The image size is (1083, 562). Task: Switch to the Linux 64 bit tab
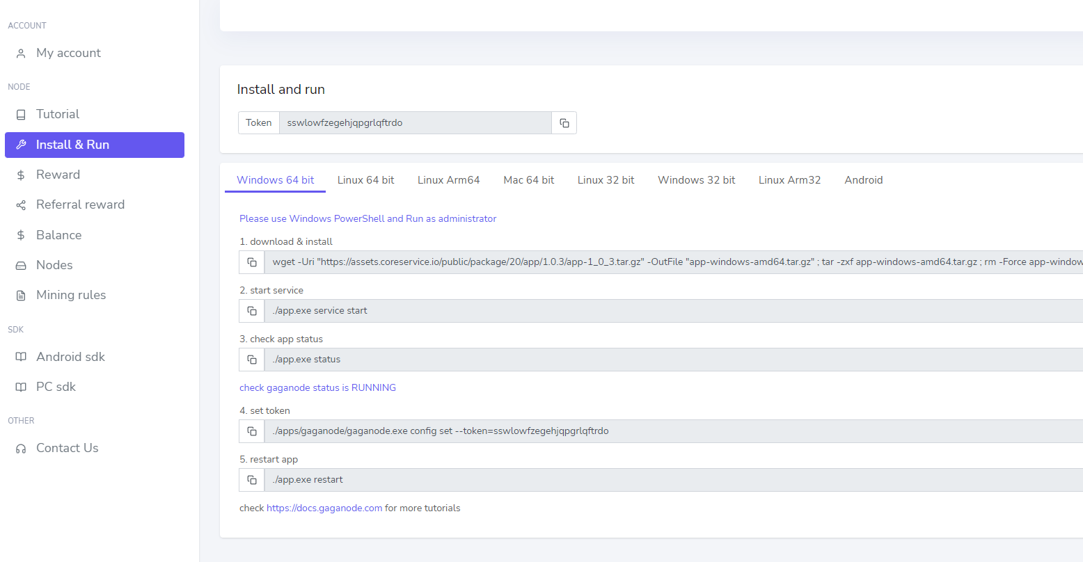pyautogui.click(x=366, y=180)
